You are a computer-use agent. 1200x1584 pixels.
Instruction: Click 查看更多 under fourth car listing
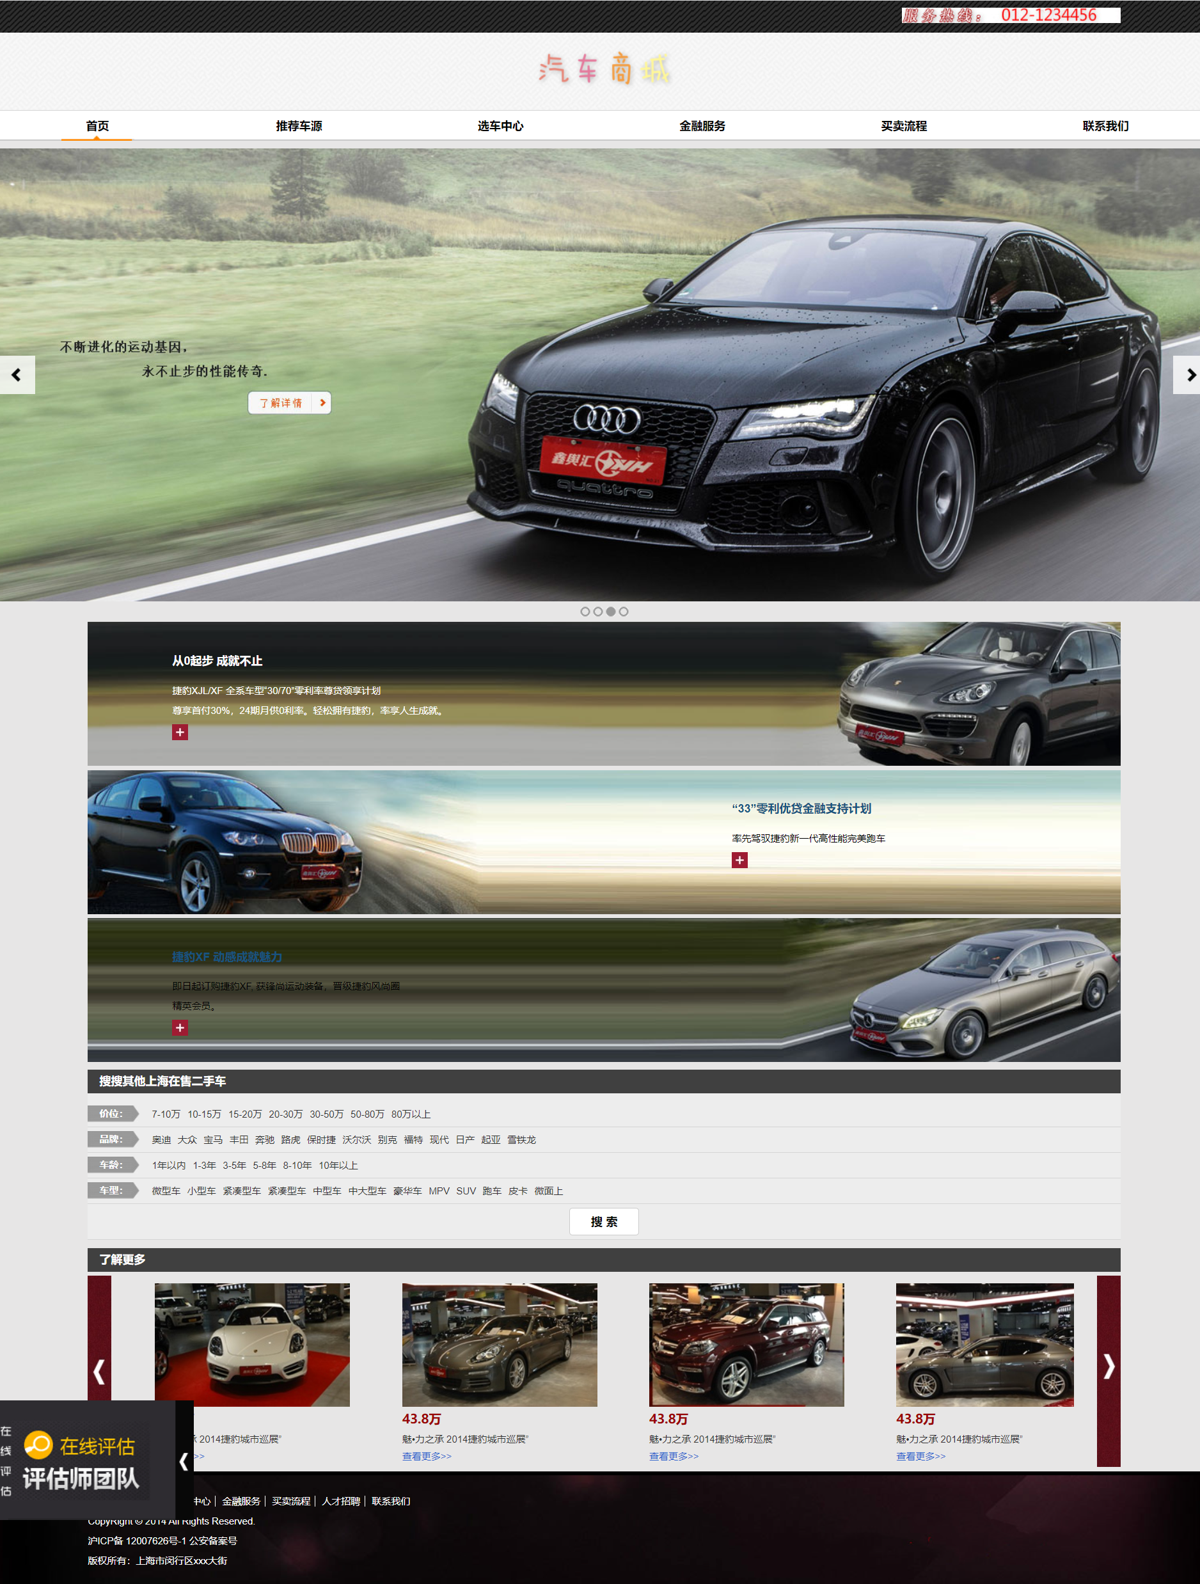click(x=920, y=1457)
